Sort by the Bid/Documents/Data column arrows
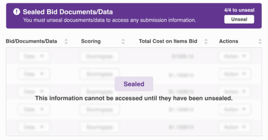The height and width of the screenshot is (140, 268). click(x=66, y=41)
